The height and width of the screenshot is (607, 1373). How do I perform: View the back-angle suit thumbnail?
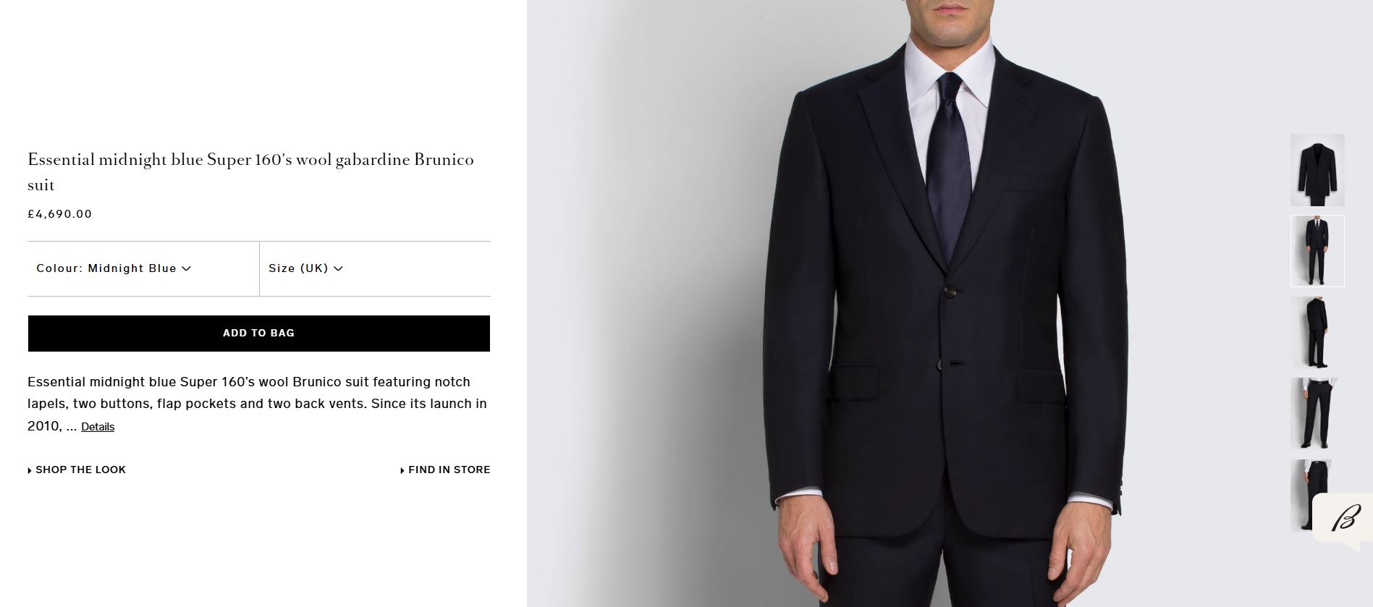(1317, 332)
